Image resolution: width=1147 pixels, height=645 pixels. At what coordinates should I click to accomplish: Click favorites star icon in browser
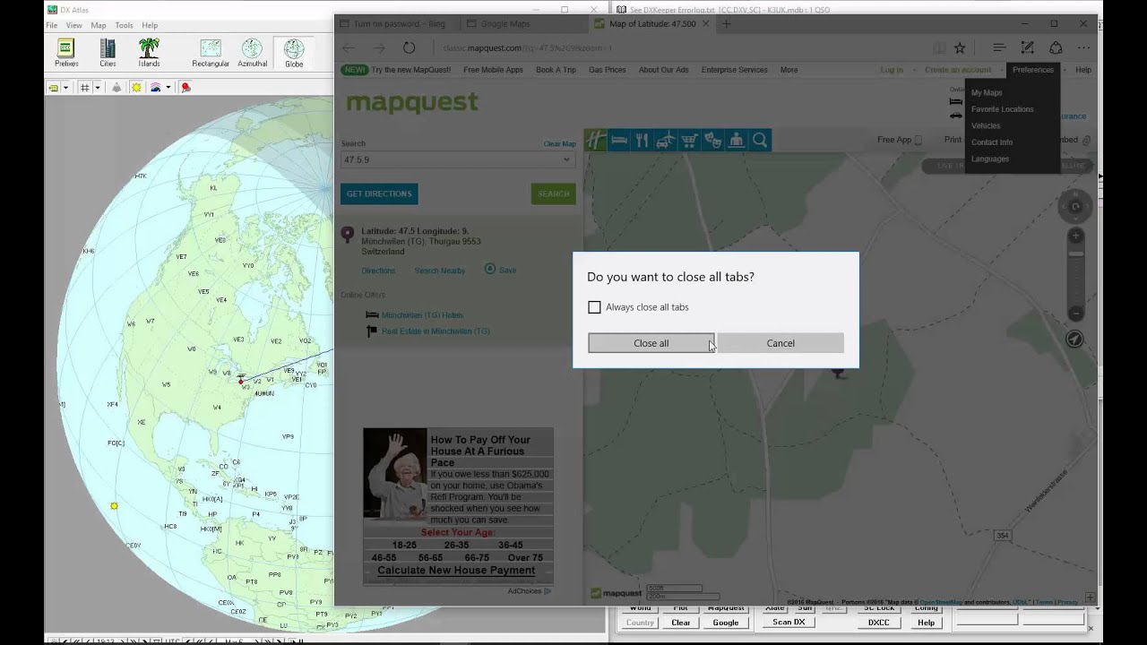[960, 47]
